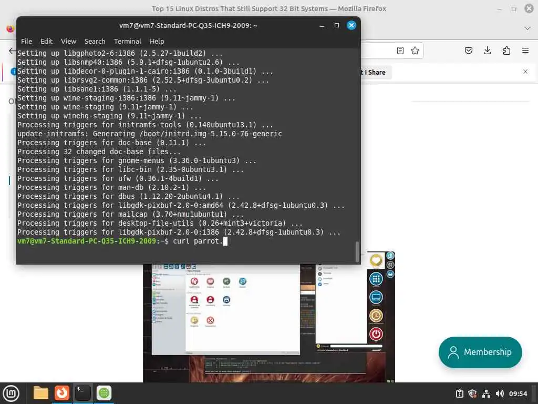Open the File menu in the terminal
Screen dimensions: 538x404
26,41
